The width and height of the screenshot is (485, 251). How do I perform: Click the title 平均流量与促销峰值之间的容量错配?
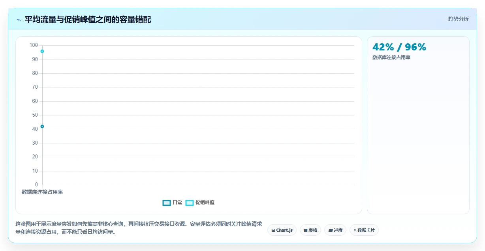point(88,19)
